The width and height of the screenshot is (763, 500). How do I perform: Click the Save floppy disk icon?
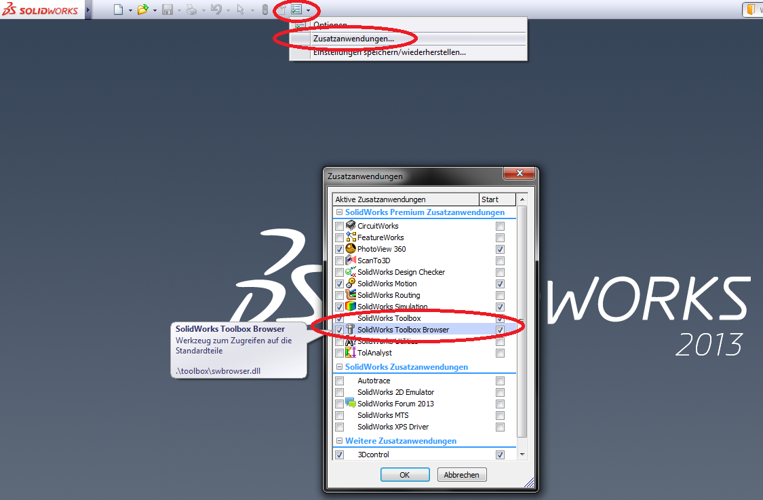168,9
